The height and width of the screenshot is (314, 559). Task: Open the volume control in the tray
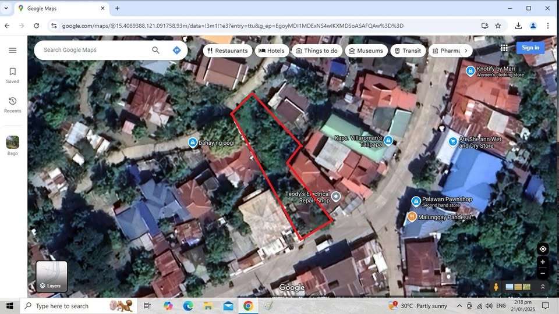(x=489, y=306)
